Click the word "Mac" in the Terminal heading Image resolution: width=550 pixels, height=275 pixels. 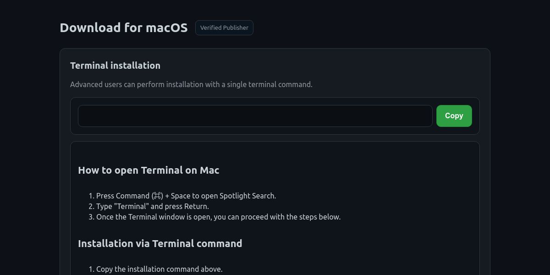coord(209,170)
